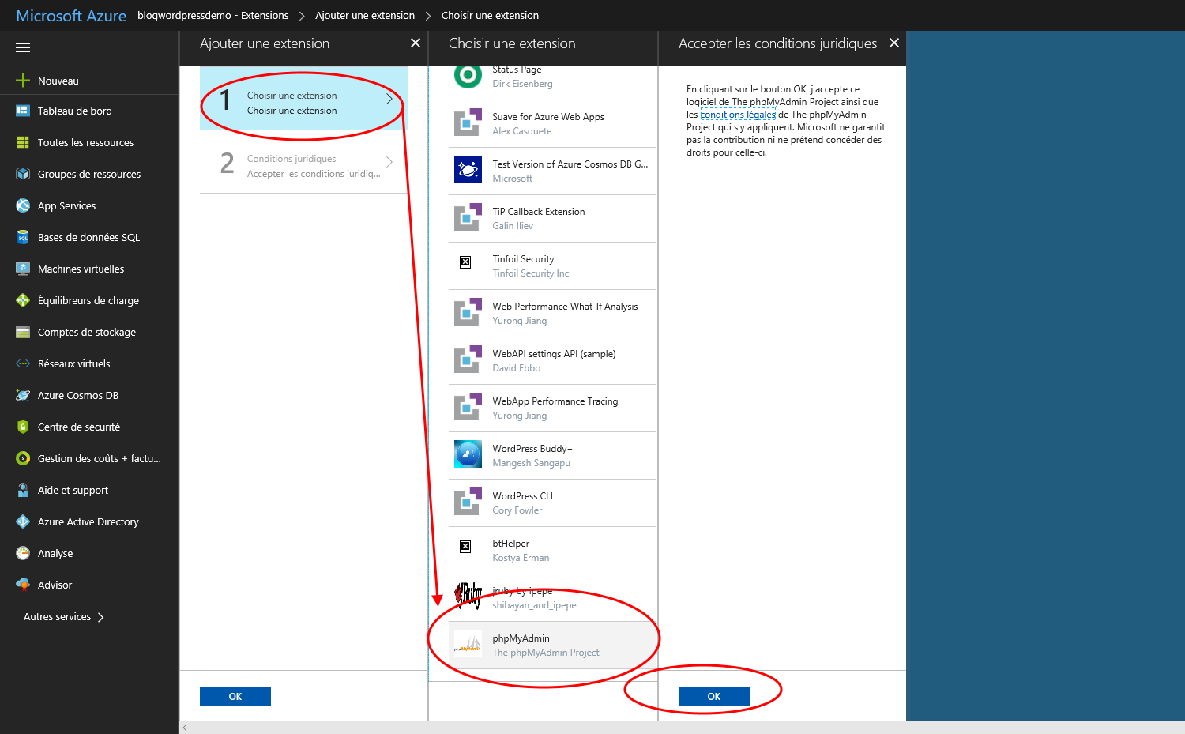
Task: Select Web Performance What-If Analysis extension
Action: pos(553,313)
